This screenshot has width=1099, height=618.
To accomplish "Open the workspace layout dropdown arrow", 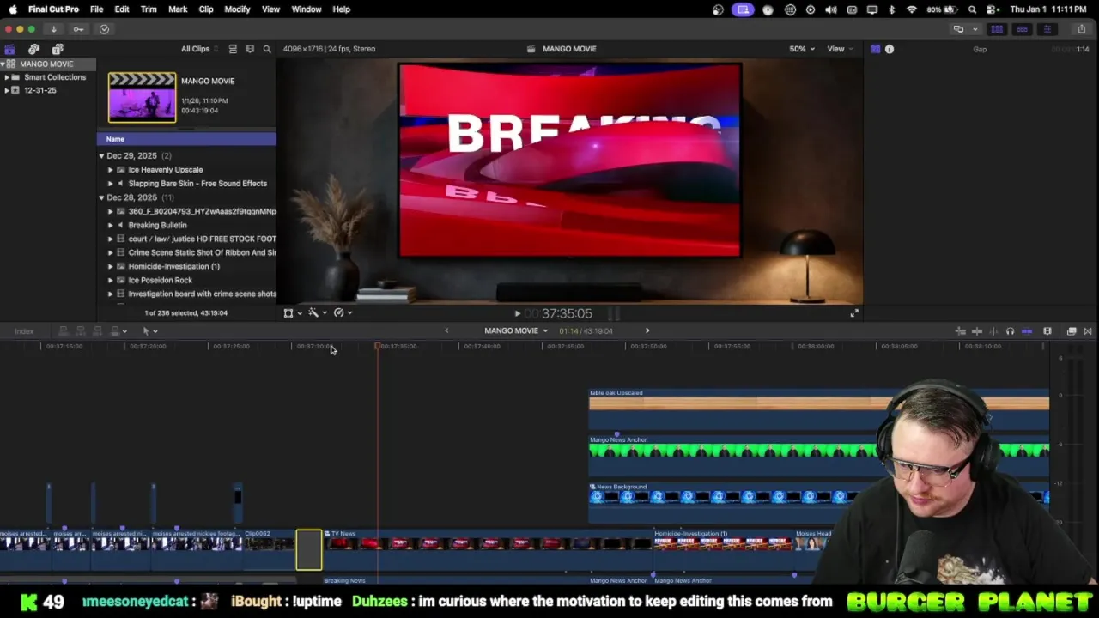I will click(975, 29).
